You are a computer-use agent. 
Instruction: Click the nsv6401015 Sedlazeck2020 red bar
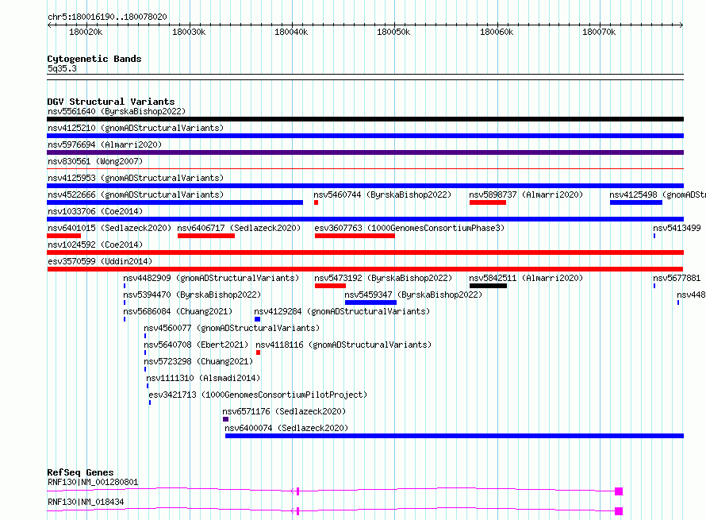coord(64,236)
